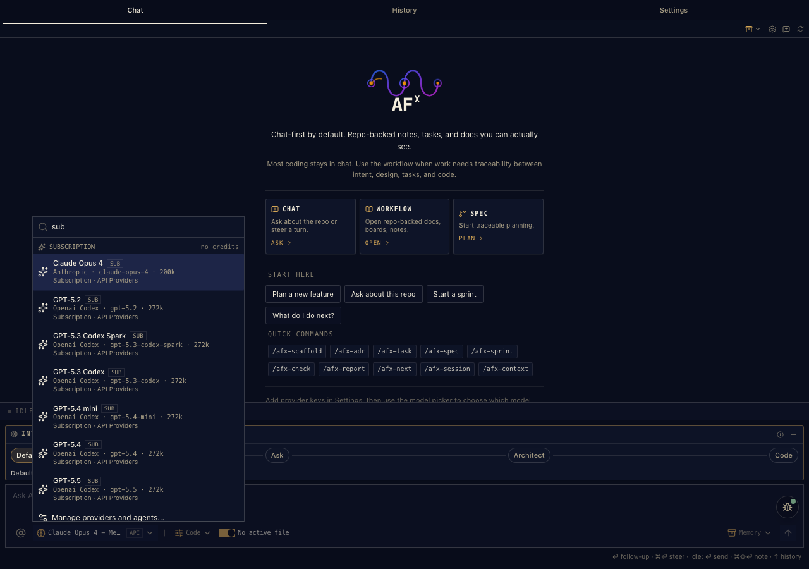Click the ASK link on CHAT card
Viewport: 809px width, 569px height.
pos(281,243)
